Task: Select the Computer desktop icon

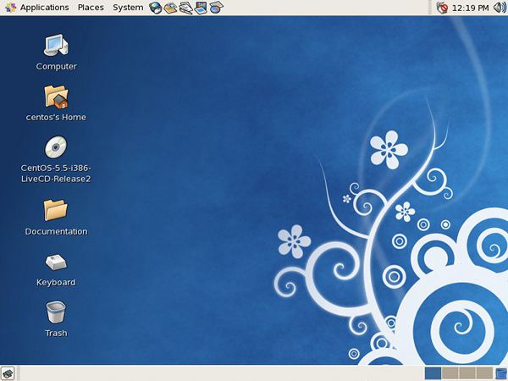Action: click(x=57, y=52)
